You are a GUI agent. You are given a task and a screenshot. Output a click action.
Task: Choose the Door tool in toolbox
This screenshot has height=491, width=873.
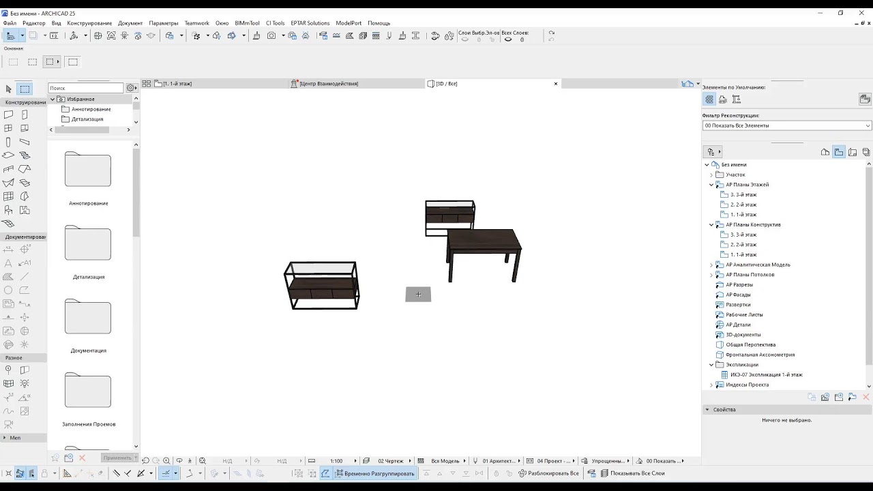[x=25, y=115]
